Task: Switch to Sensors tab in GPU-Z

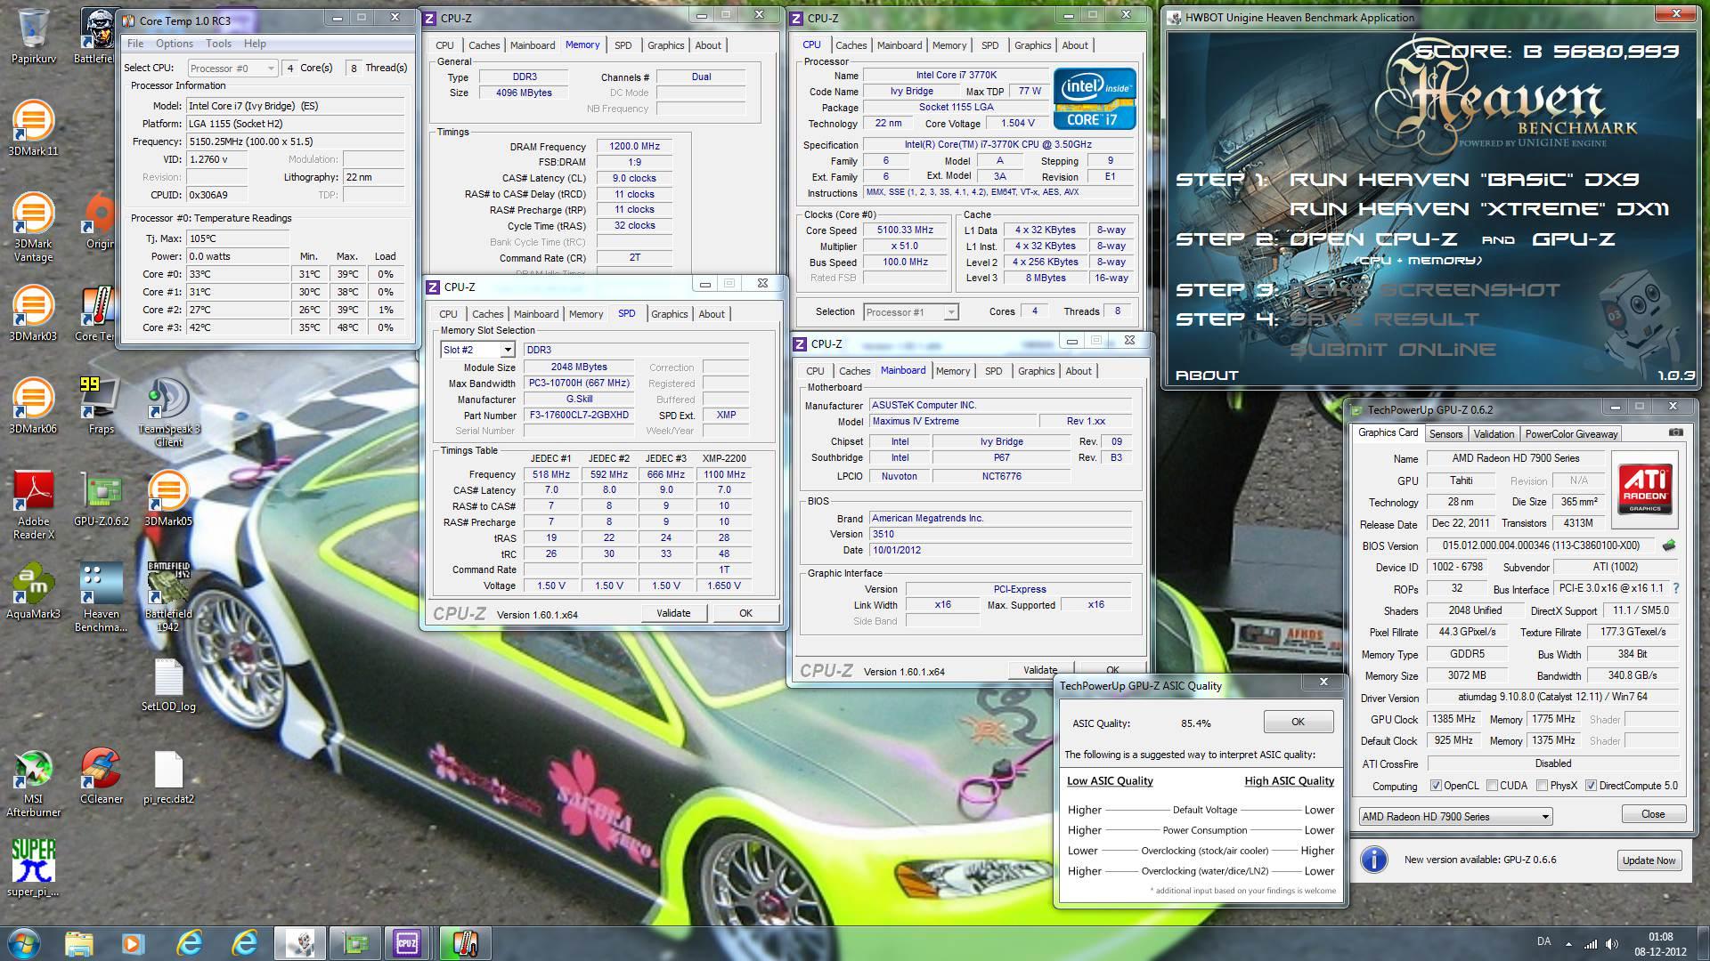Action: coord(1445,434)
